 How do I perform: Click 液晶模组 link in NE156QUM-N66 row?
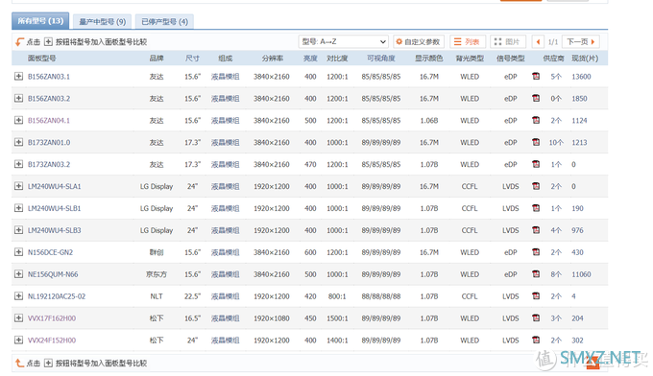click(226, 274)
